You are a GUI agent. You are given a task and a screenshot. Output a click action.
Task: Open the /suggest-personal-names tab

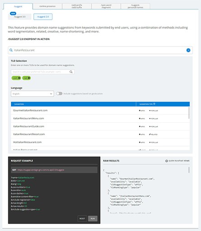[136, 6]
